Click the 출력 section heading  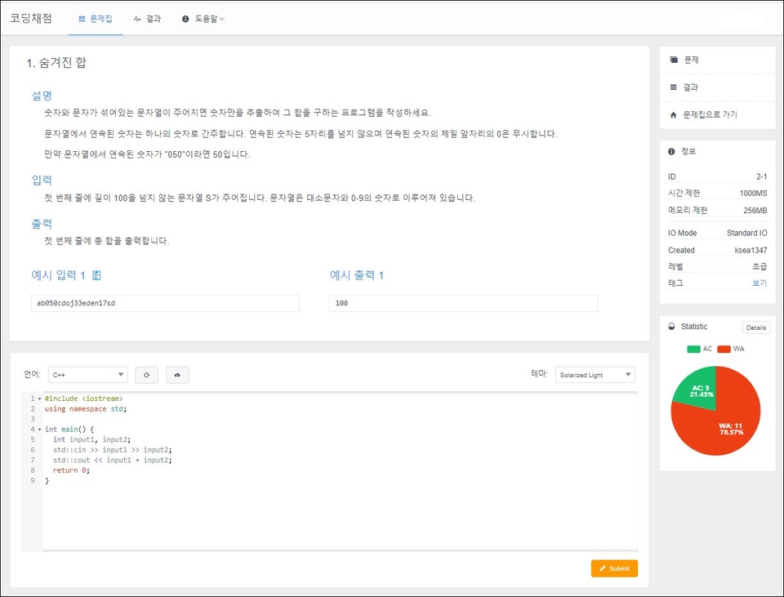[42, 224]
